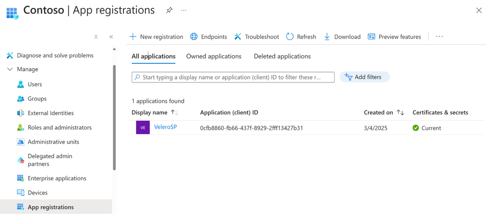Open Roles and administrators

54,128
